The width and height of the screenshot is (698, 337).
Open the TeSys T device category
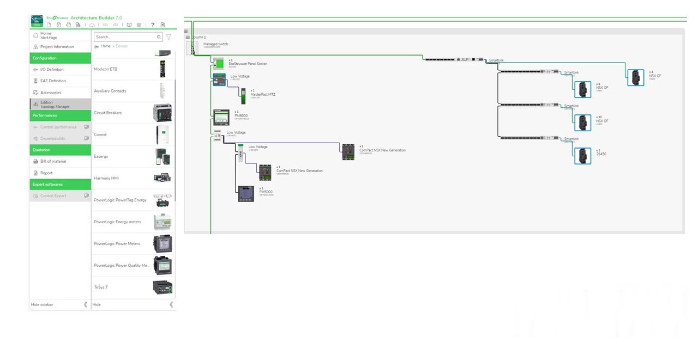point(134,287)
